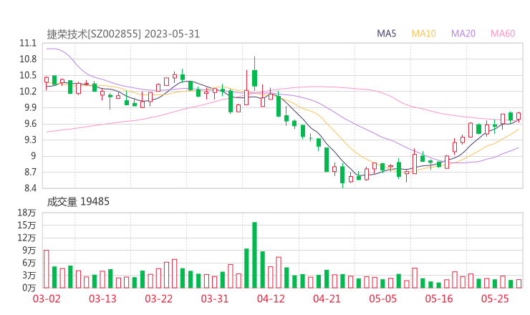Click the 03-13 date label
This screenshot has height=315, width=530.
coord(102,299)
